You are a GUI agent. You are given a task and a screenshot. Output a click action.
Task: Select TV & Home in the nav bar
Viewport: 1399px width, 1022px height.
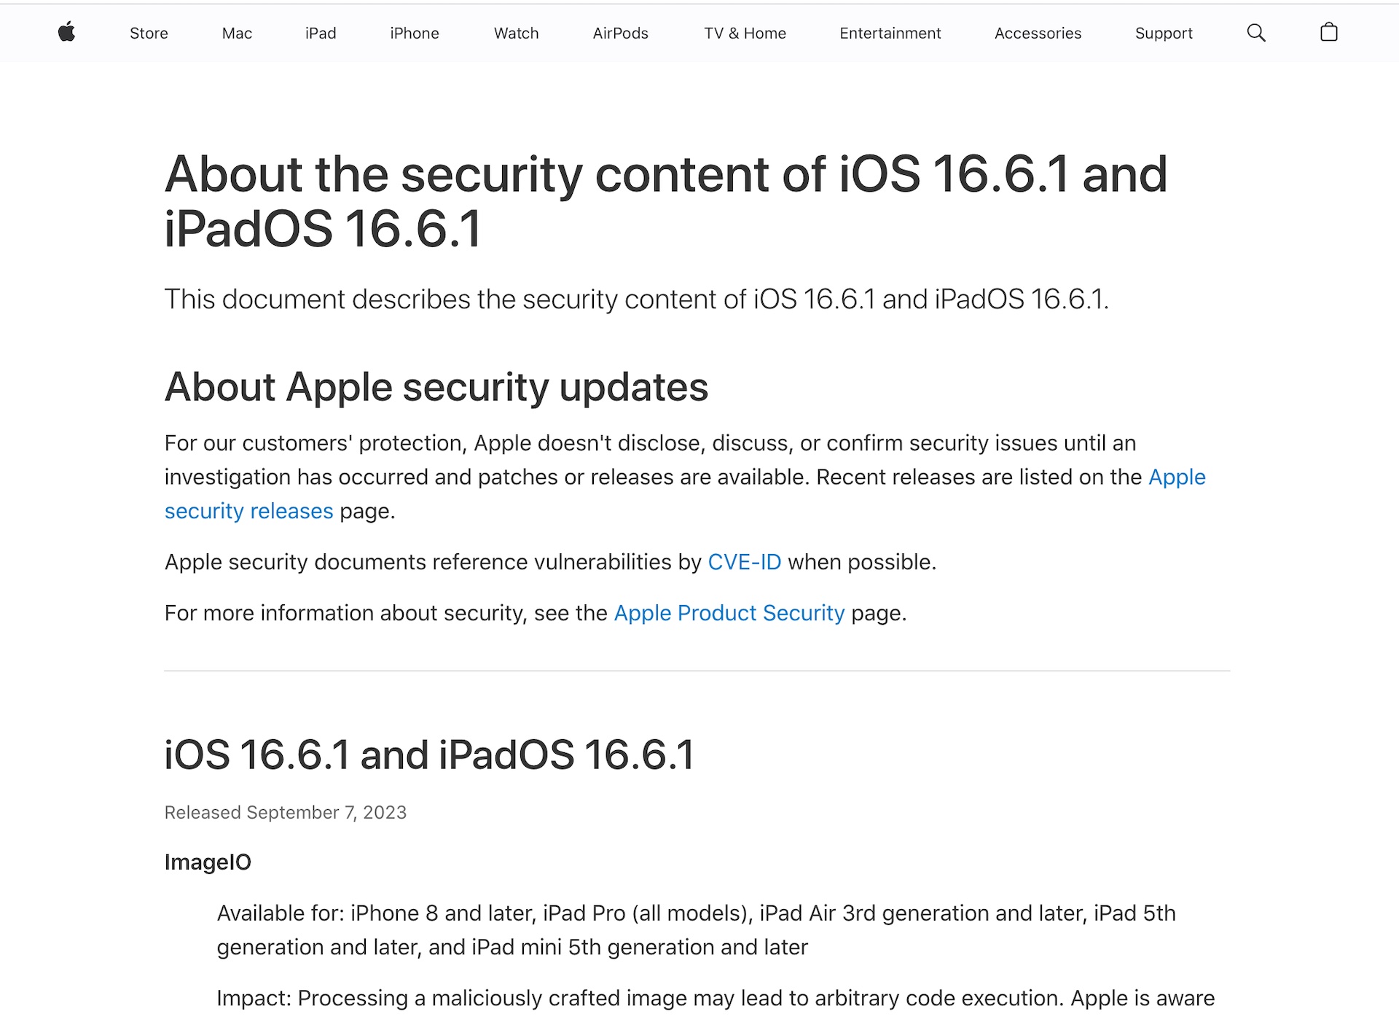[745, 34]
